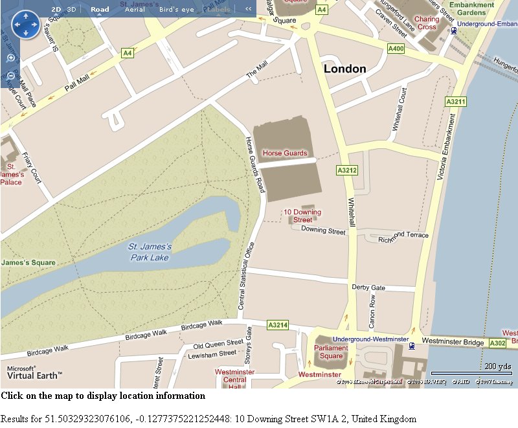Click The Mall road label
The height and width of the screenshot is (428, 518).
pyautogui.click(x=257, y=70)
